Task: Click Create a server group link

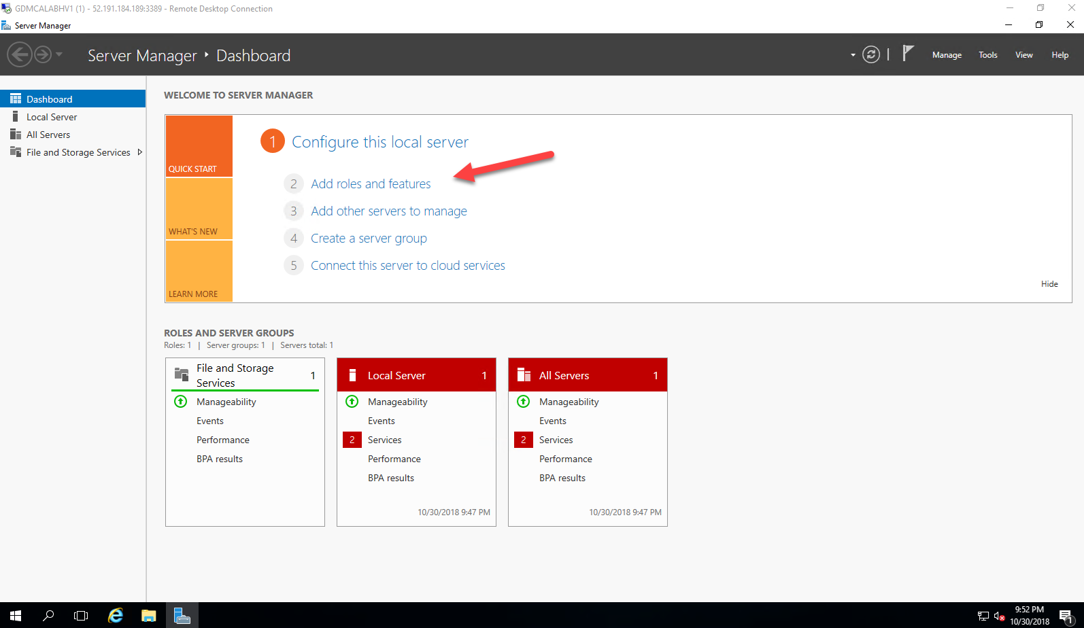Action: (369, 238)
